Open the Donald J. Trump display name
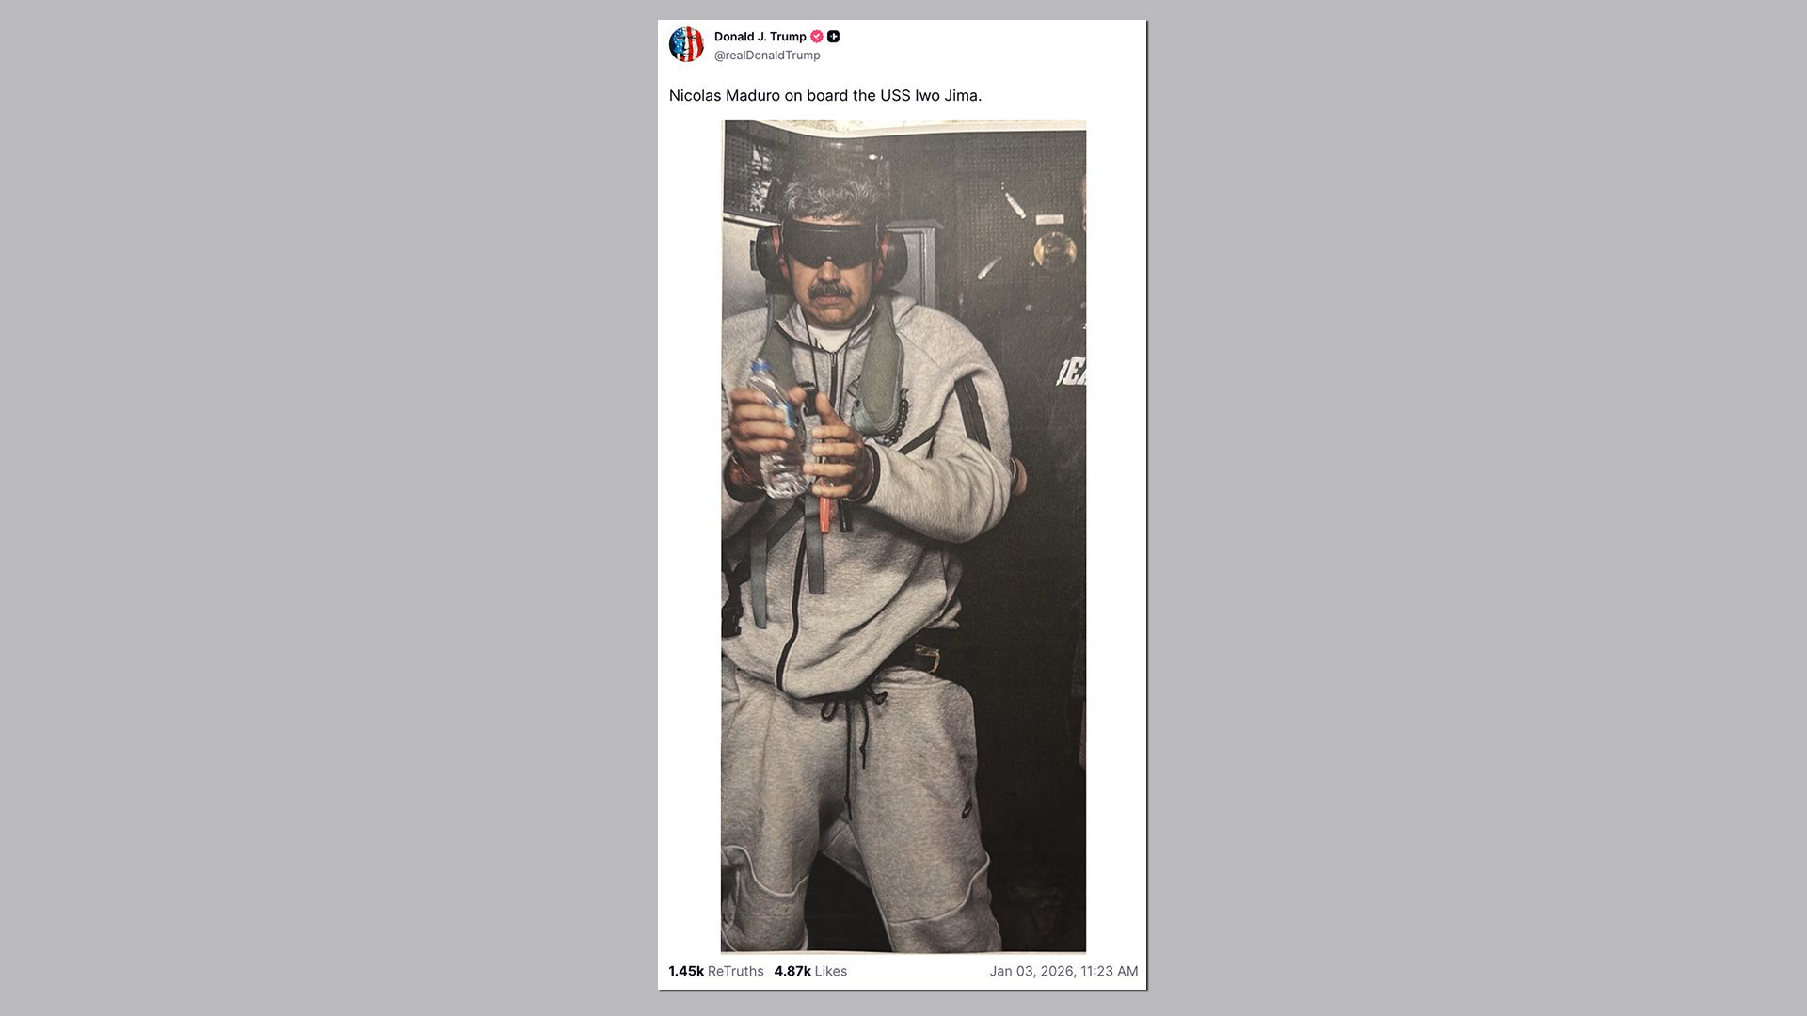The image size is (1807, 1016). tap(760, 37)
